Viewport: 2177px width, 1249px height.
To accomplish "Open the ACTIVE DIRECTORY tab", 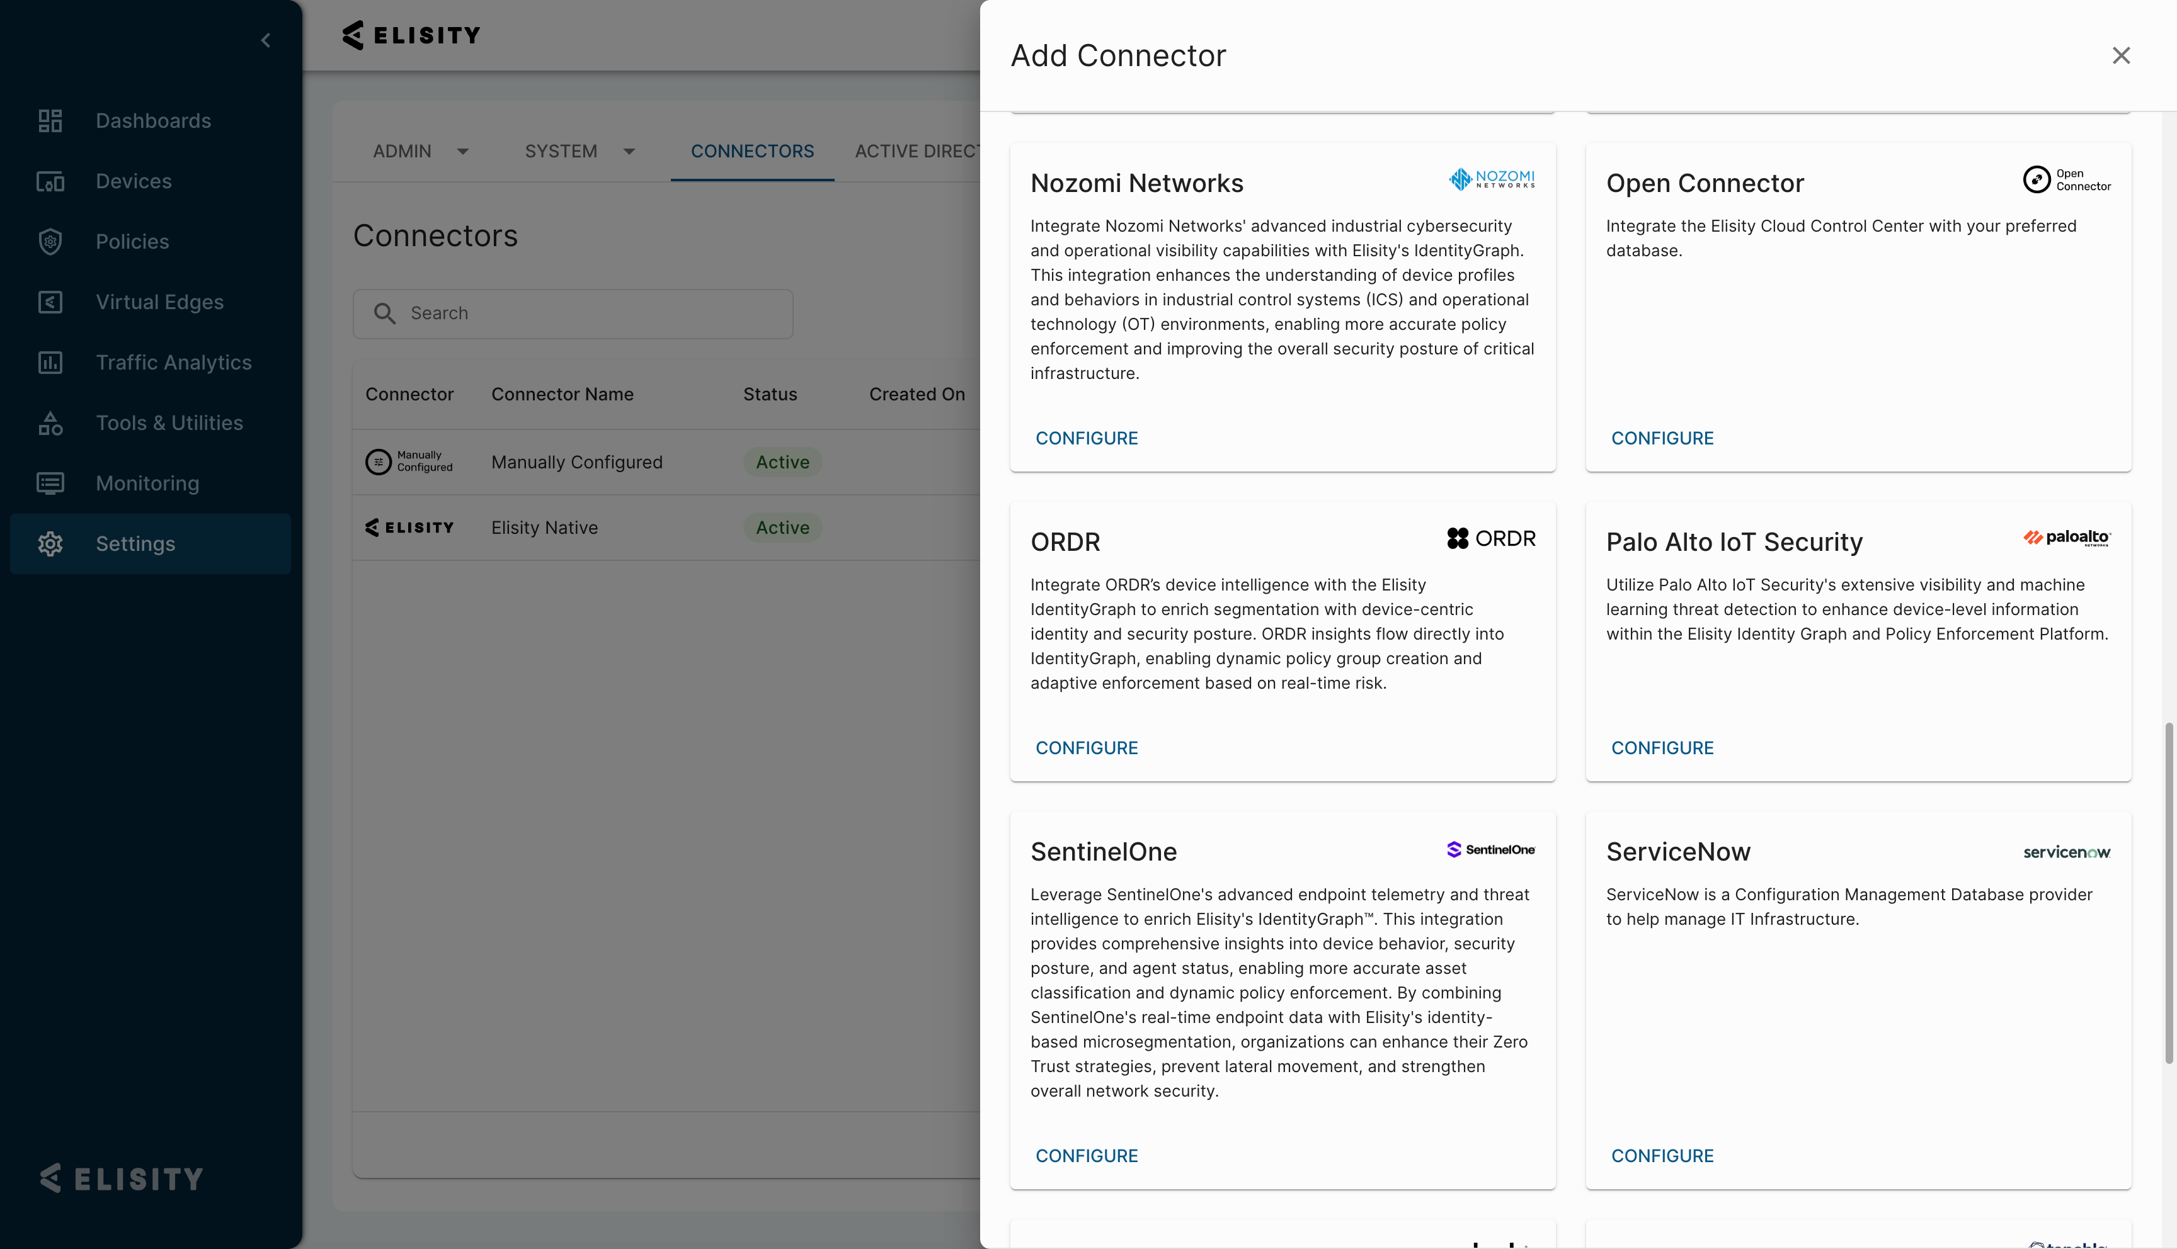I will [x=918, y=151].
